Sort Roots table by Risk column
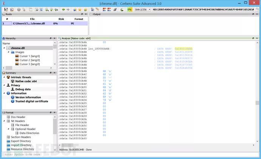261x159 pixels. click(61, 19)
